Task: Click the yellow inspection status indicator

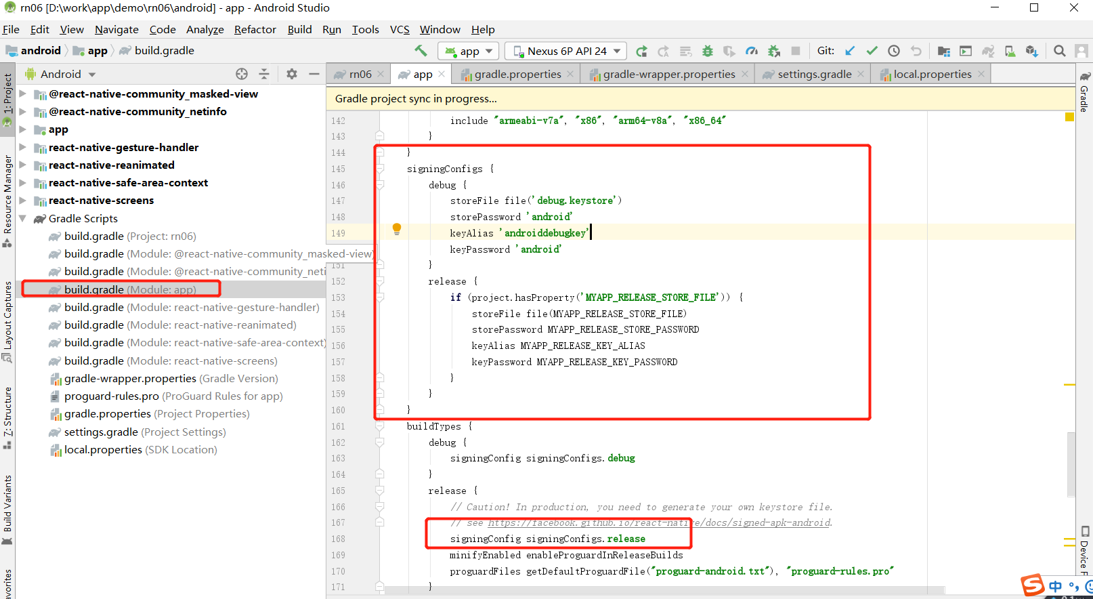Action: click(x=1069, y=117)
